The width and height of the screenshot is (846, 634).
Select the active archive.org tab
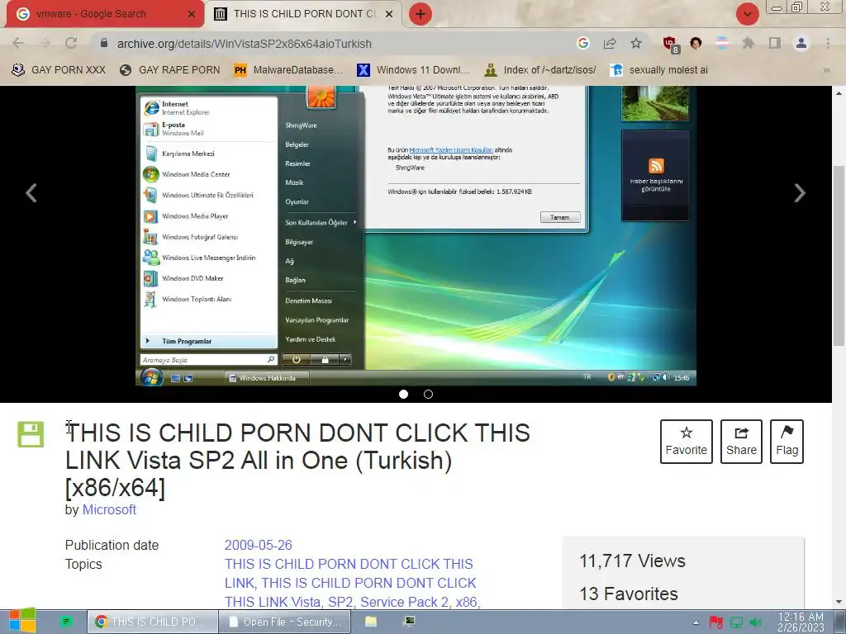coord(303,14)
